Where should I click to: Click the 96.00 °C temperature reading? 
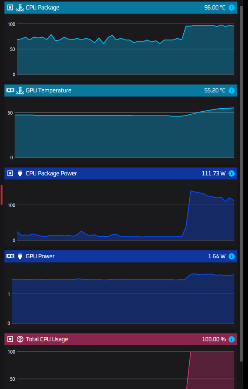(x=215, y=8)
